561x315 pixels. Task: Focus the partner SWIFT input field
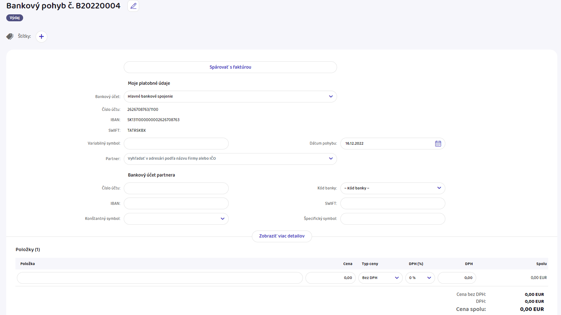coord(392,203)
